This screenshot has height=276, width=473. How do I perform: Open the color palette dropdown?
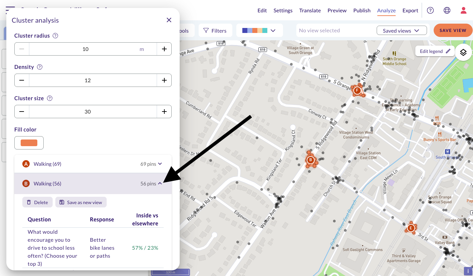tap(259, 31)
